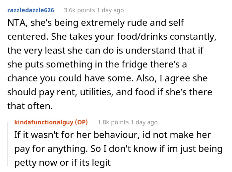Screen dimensions: 232x172
Task: Click the phrase 'extremely rude and self'
Action: (x=129, y=23)
